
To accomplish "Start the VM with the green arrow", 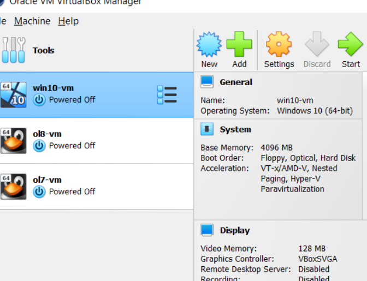I will 351,44.
